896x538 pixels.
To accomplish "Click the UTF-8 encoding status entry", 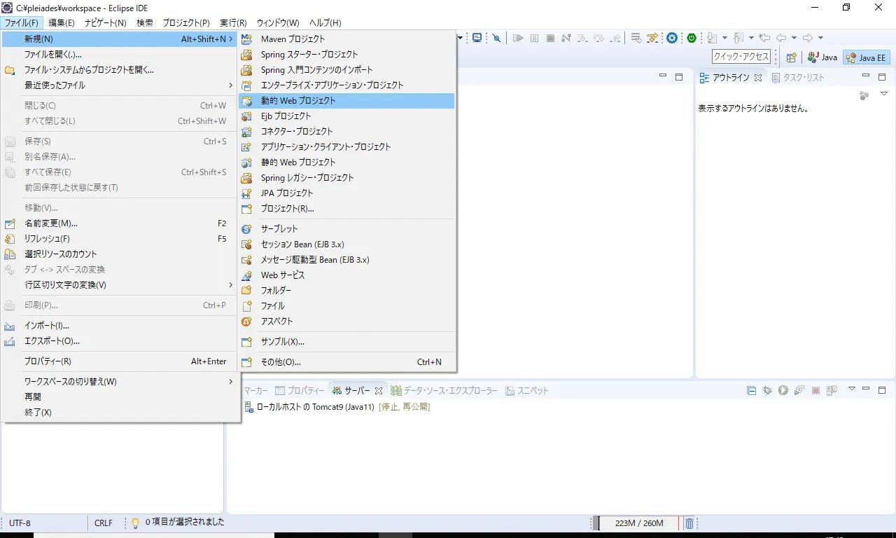I will (20, 523).
